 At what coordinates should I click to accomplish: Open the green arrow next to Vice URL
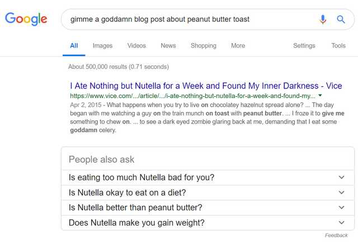(320, 96)
